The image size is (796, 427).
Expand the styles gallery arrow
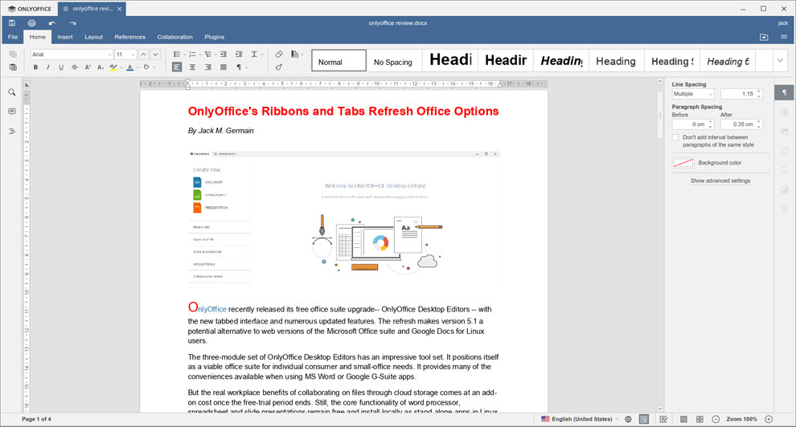pyautogui.click(x=780, y=61)
